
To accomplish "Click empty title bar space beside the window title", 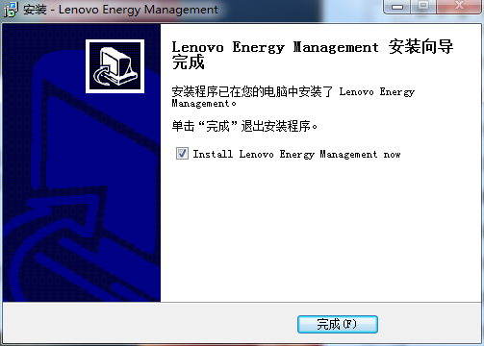I will (x=301, y=10).
